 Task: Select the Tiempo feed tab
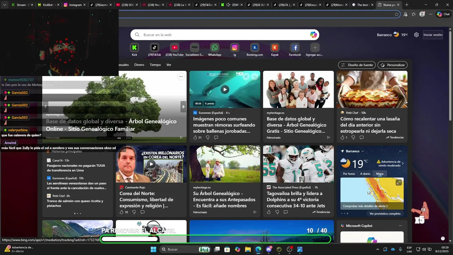pyautogui.click(x=155, y=65)
